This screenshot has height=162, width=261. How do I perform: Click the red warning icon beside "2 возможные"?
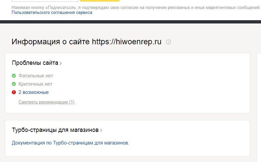[x=14, y=92]
